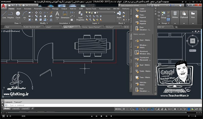Insert Toilet - Metric from tool palette
Viewport: 203px width, 119px height.
[x=142, y=71]
